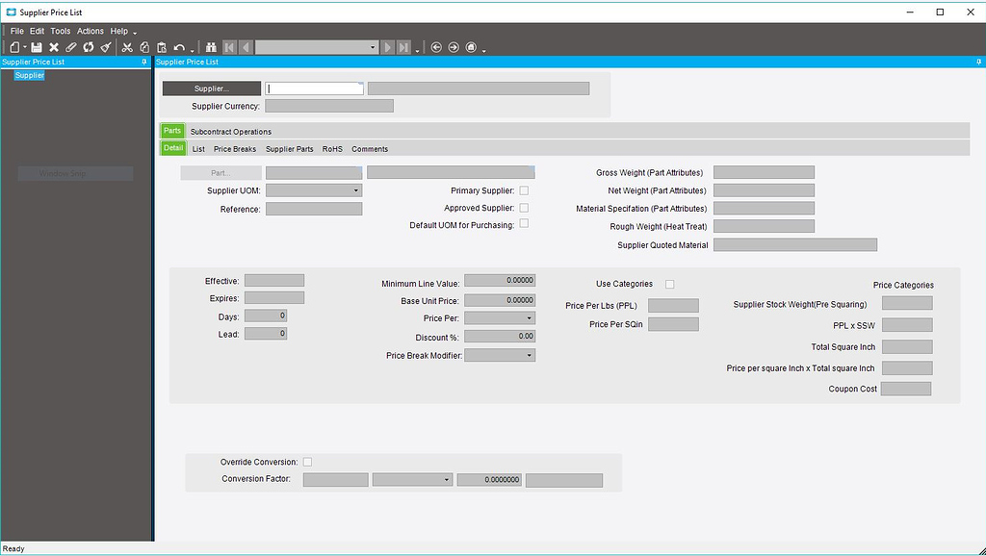Toggle Default UOM for Purchasing checkbox
986x556 pixels.
coord(524,224)
